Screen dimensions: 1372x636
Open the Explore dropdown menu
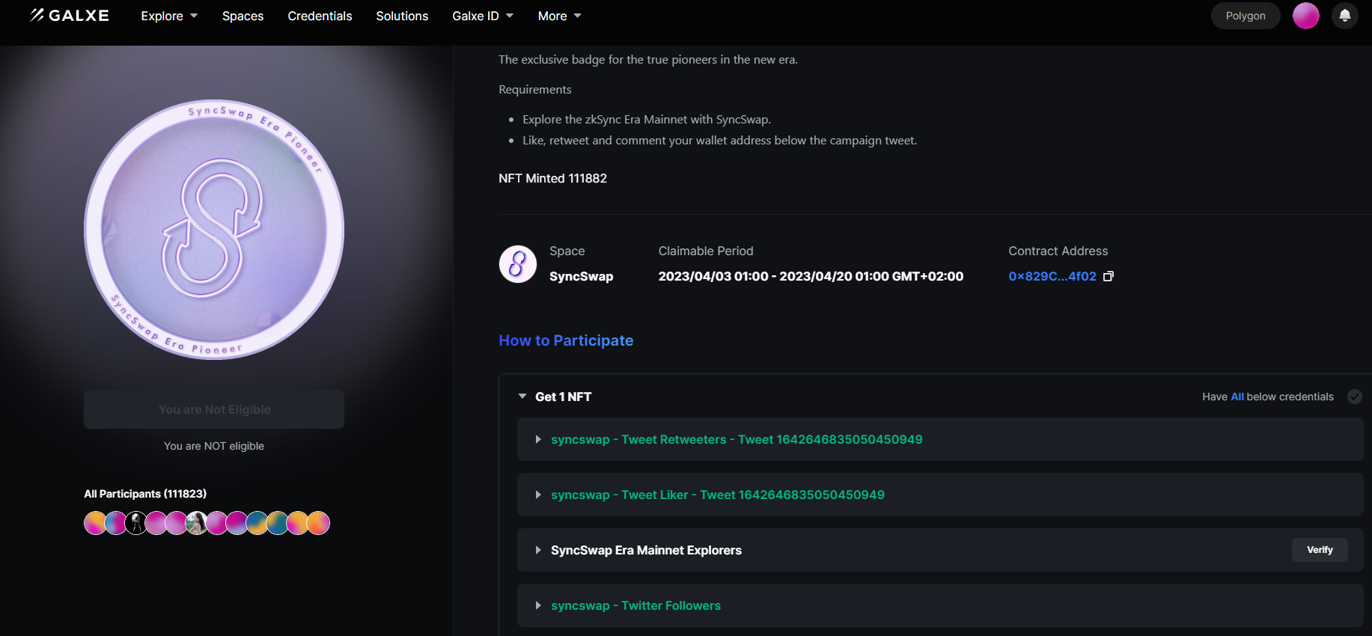tap(169, 16)
